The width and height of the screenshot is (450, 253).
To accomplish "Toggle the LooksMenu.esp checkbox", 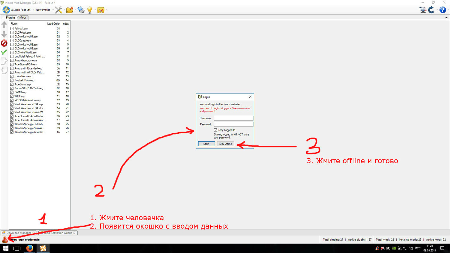I will click(12, 76).
